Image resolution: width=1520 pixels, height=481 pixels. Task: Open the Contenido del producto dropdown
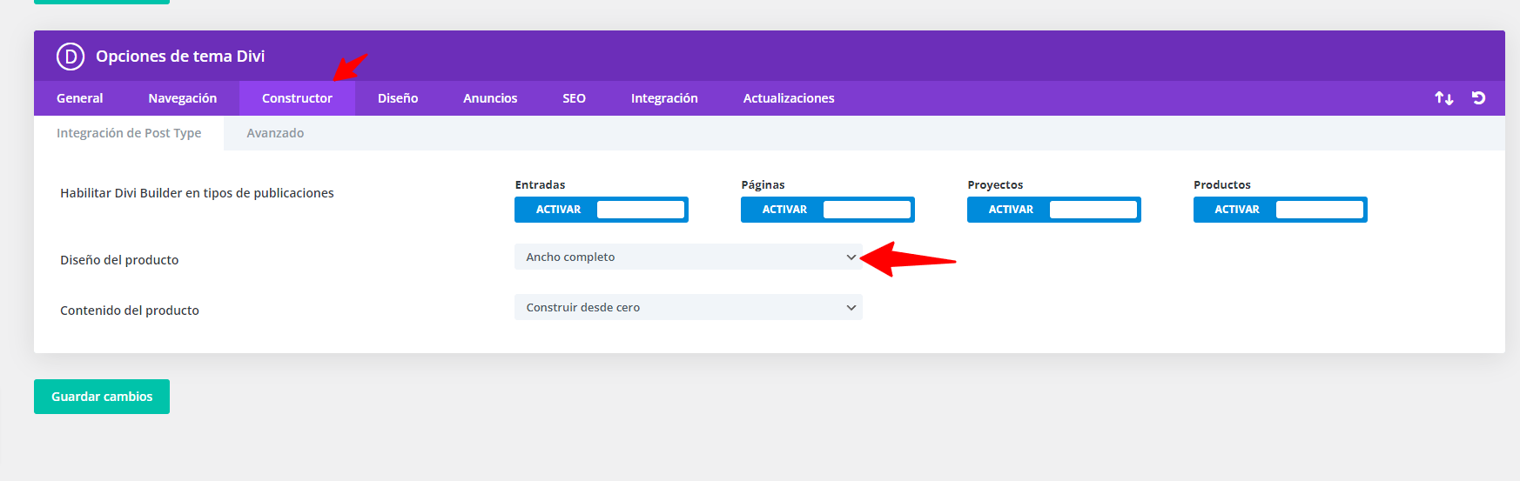point(689,307)
